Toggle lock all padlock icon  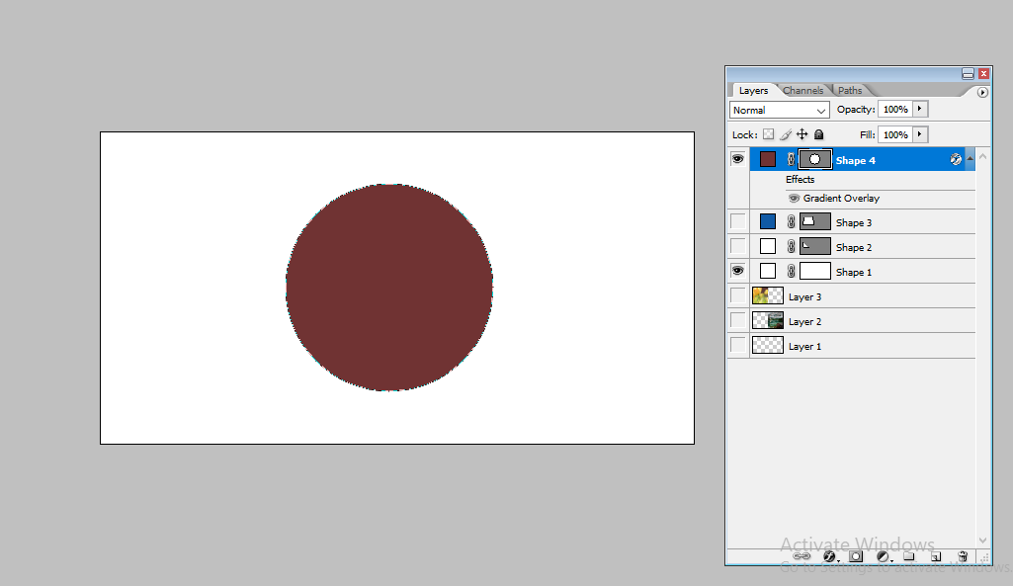pos(818,134)
